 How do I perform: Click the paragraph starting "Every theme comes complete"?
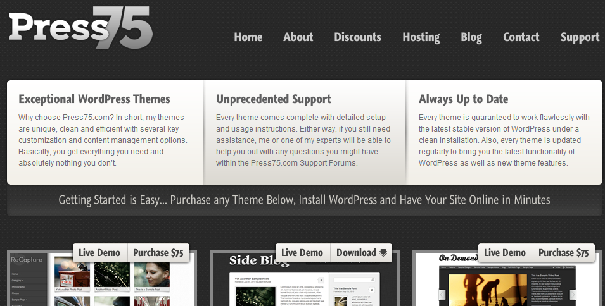(x=303, y=140)
